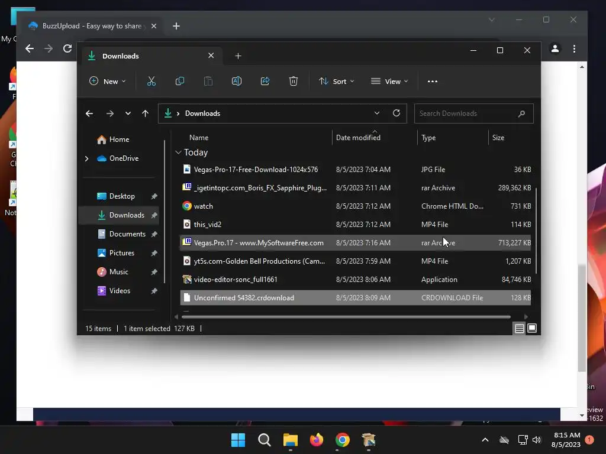Open Pictures in the navigation pane

pos(122,253)
